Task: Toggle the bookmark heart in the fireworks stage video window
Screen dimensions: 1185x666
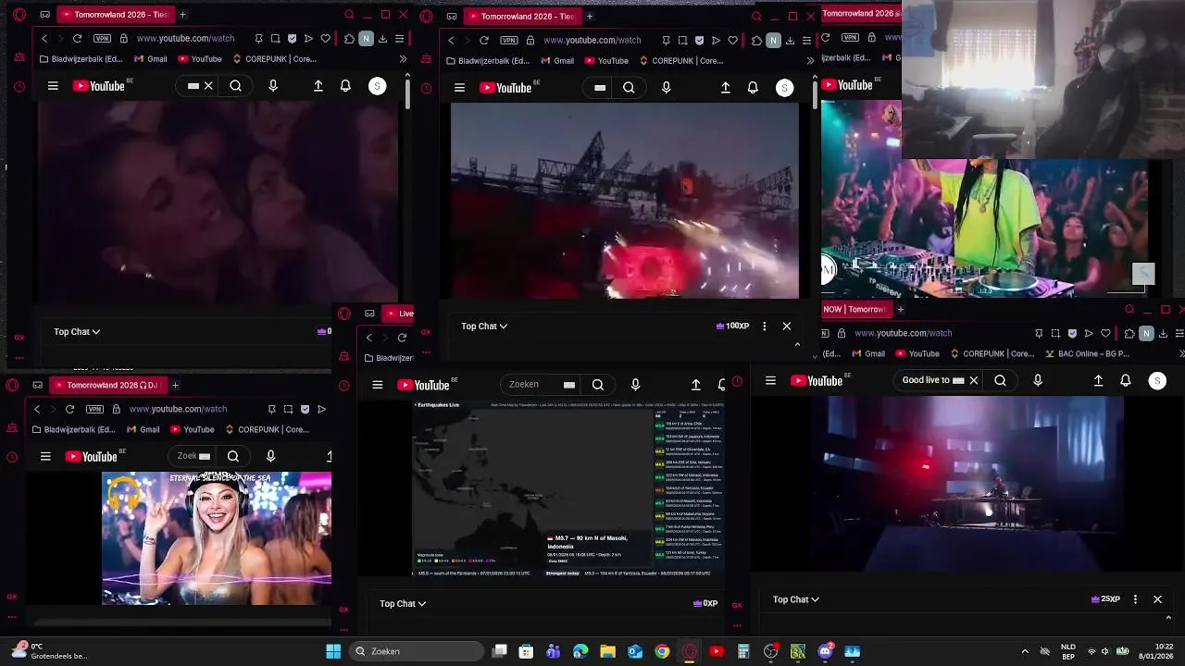Action: pos(732,41)
